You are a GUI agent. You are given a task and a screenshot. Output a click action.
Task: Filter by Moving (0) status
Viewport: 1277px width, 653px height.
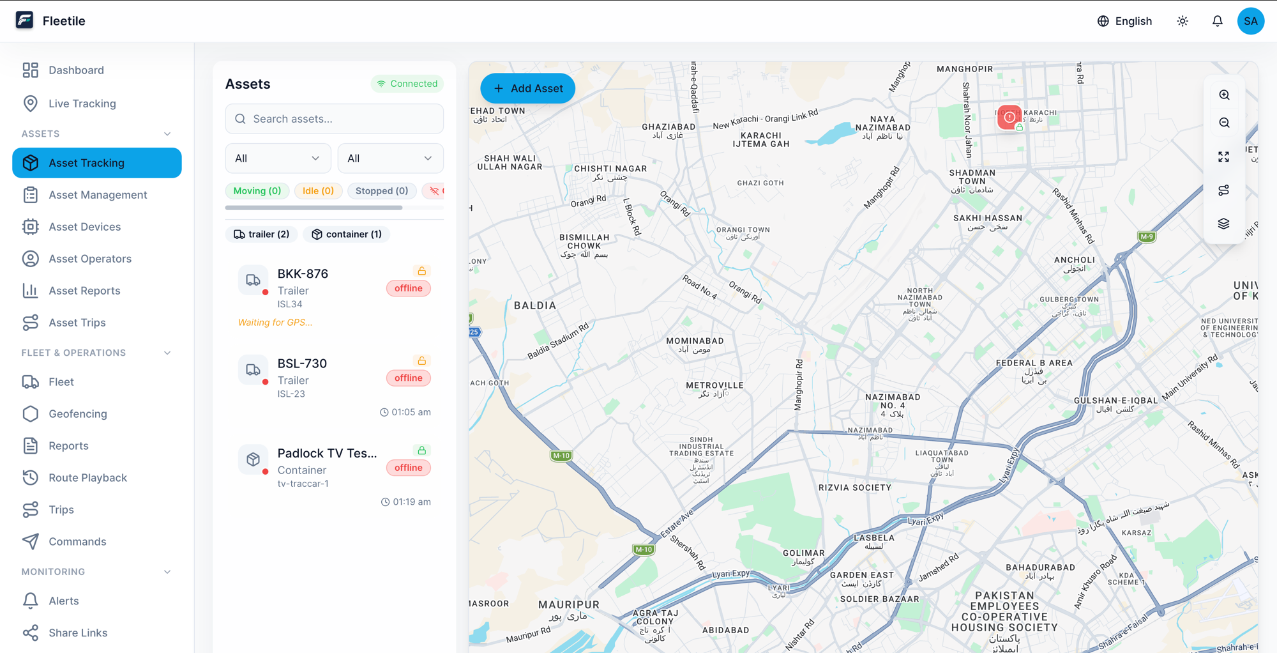tap(257, 191)
